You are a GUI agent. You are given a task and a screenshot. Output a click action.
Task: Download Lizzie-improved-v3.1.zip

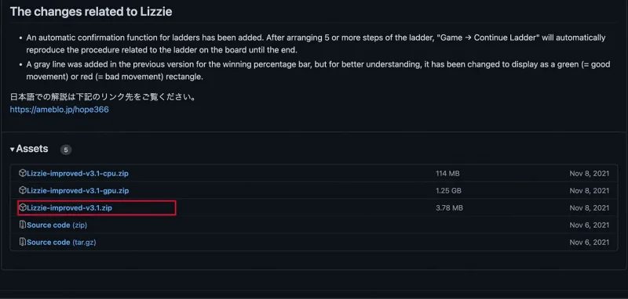point(69,207)
